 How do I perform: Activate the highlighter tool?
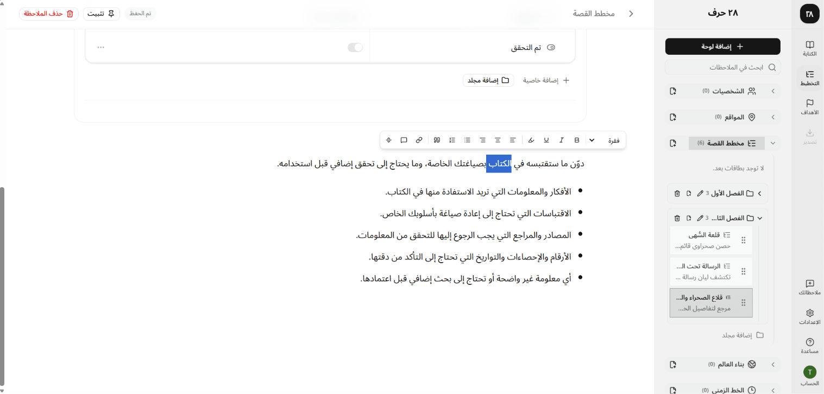point(531,140)
